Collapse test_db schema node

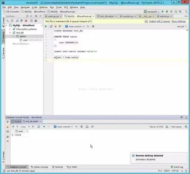pos(10,33)
